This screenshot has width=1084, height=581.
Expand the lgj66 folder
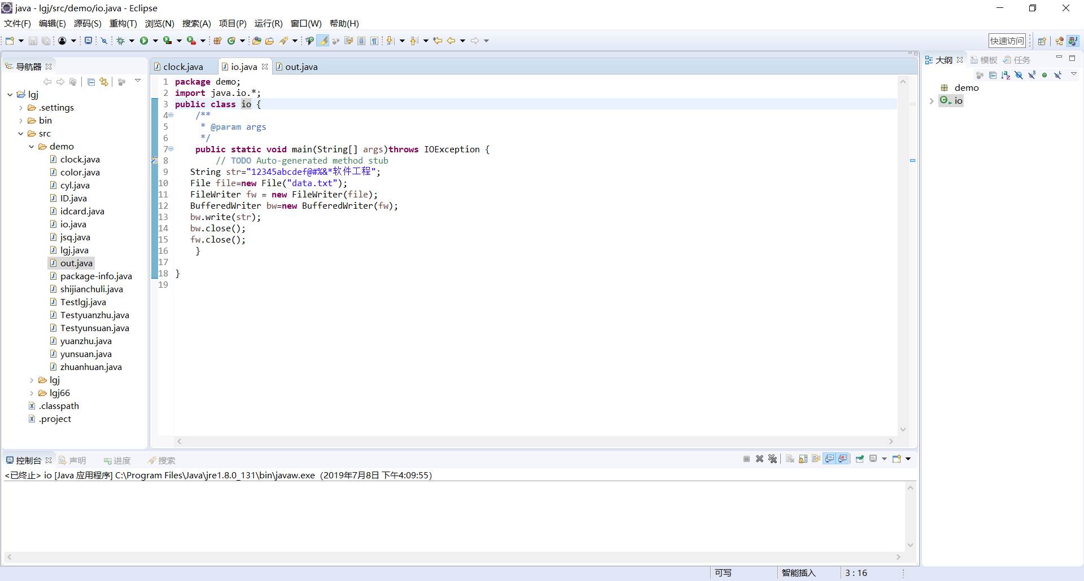32,393
